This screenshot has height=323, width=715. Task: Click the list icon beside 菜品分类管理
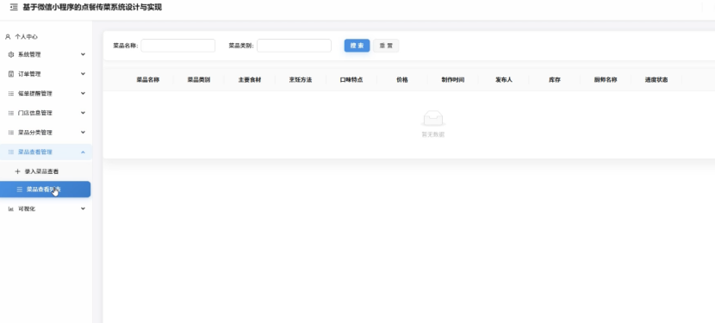[11, 133]
